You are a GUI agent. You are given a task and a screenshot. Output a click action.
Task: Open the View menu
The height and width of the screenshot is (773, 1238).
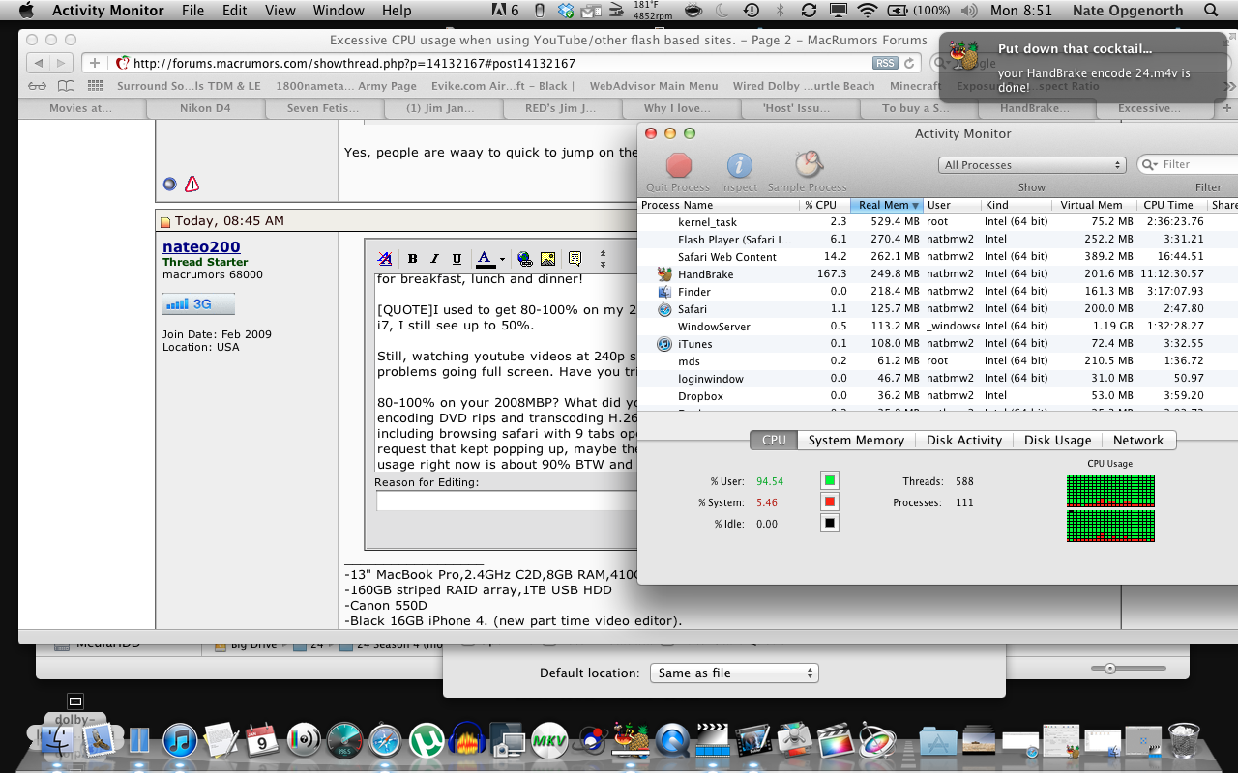280,11
